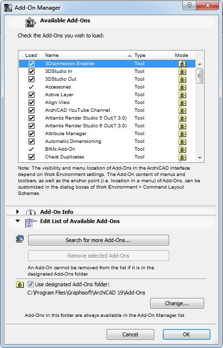Image resolution: width=223 pixels, height=348 pixels.
Task: Click the Mode icon for BIMx Add-On
Action: tap(182, 149)
